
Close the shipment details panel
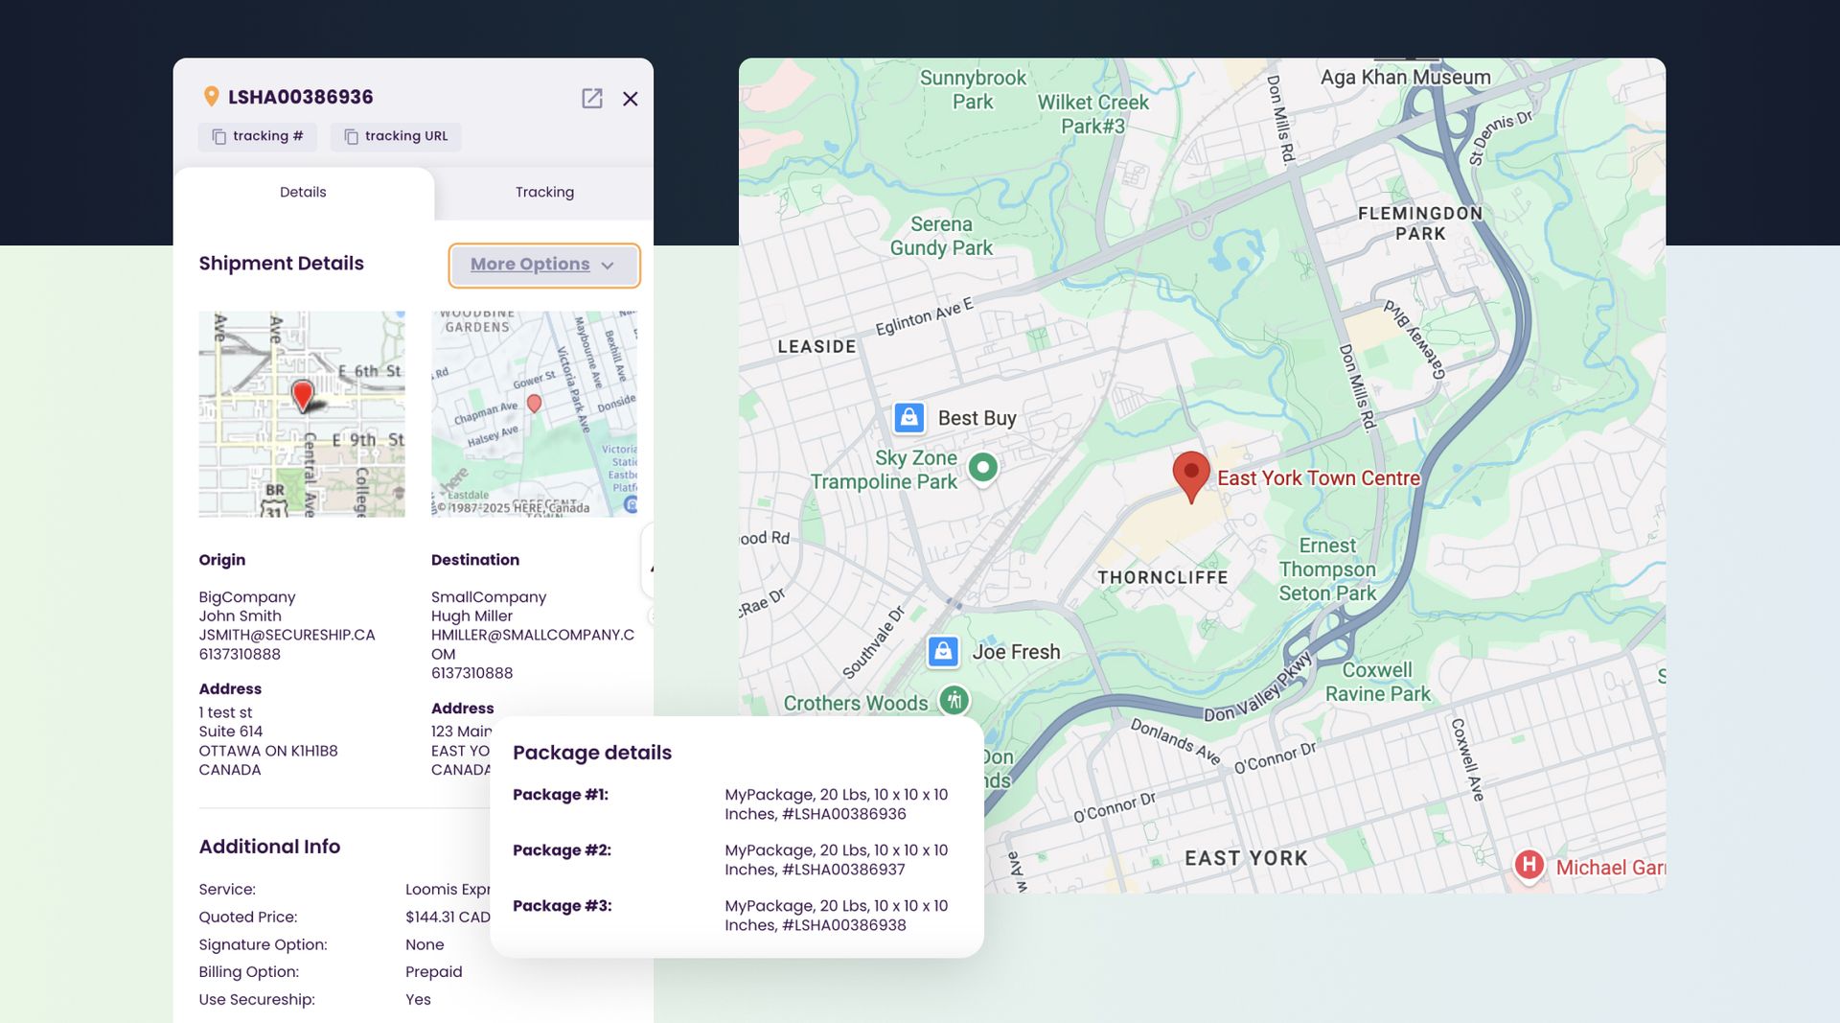(x=630, y=99)
